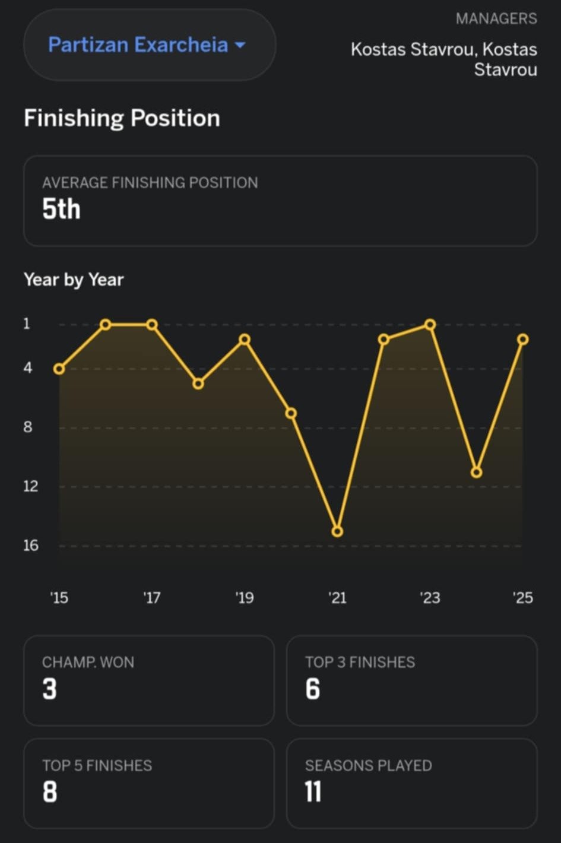Select the 2015 data point on chart
The height and width of the screenshot is (843, 561).
point(59,369)
